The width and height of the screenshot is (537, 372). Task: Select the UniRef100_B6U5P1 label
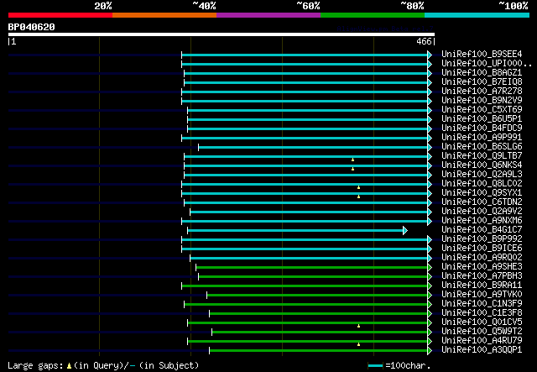pyautogui.click(x=482, y=119)
